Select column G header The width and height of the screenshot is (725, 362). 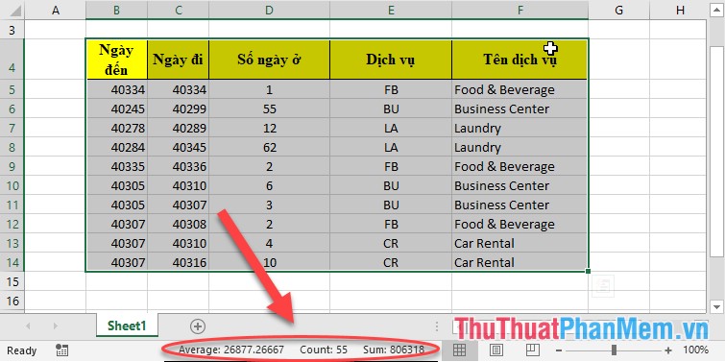point(619,11)
